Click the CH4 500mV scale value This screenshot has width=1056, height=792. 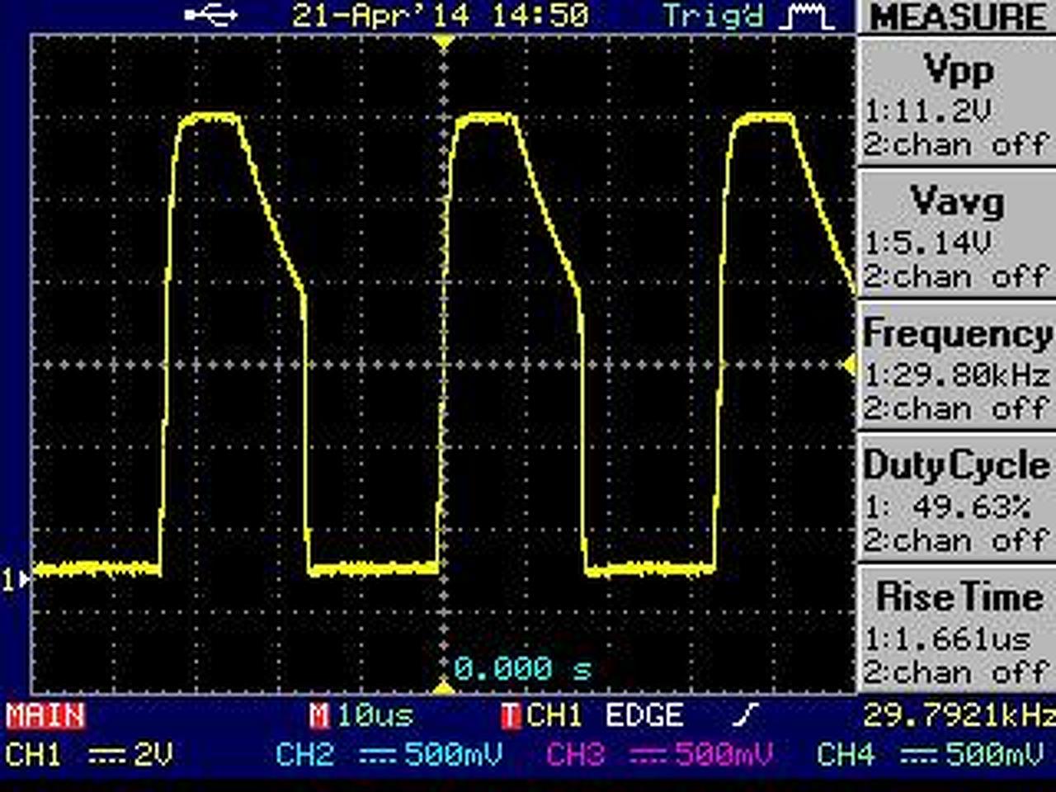pos(994,754)
